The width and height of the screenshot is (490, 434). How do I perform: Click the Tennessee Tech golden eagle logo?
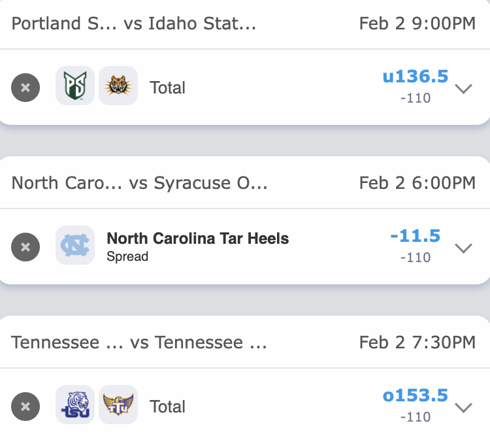pos(118,405)
